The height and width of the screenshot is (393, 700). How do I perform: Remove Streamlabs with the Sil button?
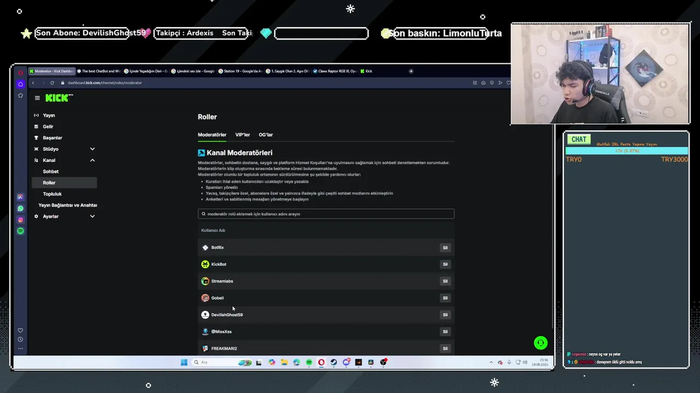[445, 281]
